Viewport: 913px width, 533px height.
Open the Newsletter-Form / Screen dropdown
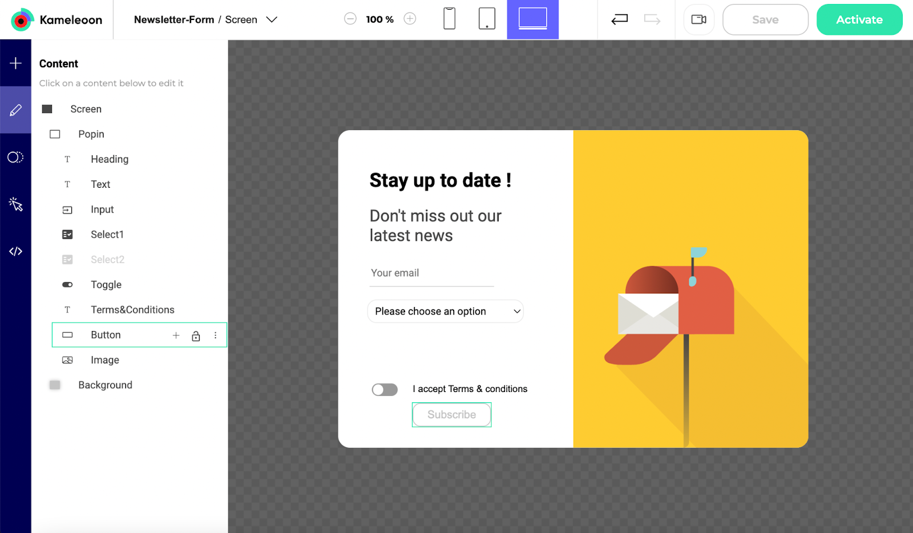(272, 20)
